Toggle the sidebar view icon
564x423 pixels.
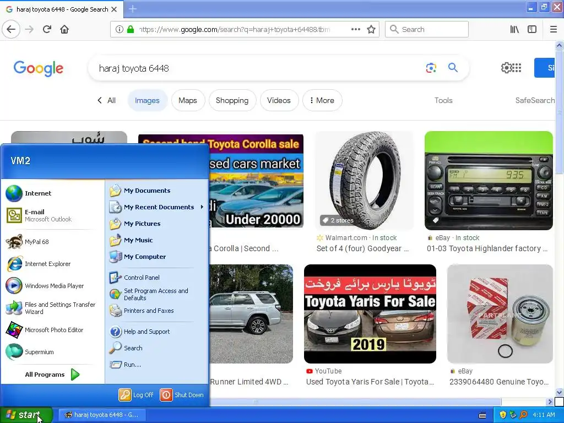pos(532,30)
